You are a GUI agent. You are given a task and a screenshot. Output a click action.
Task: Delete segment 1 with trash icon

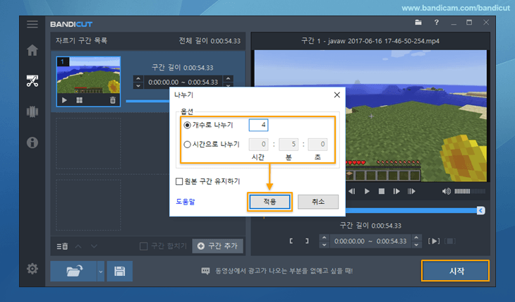113,100
